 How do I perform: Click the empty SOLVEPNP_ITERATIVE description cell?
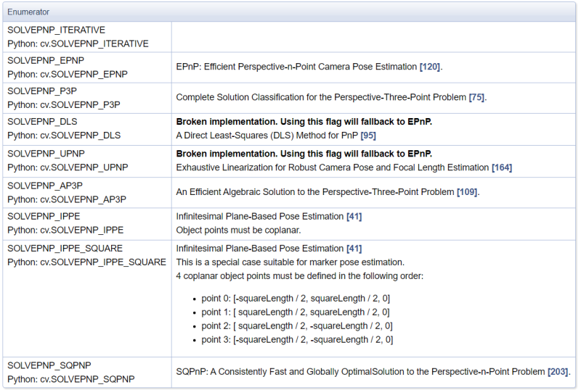tap(373, 37)
